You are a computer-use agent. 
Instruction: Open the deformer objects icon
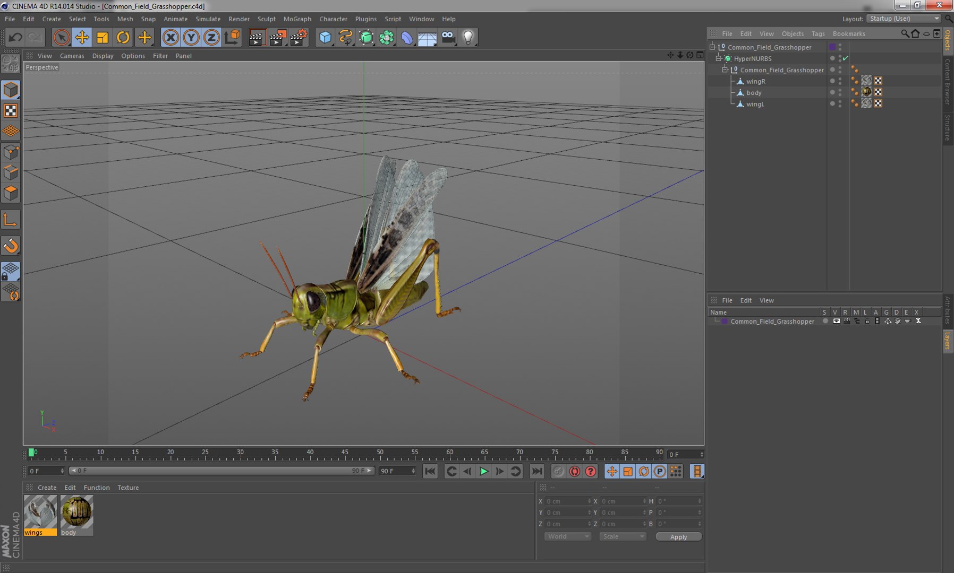pos(407,37)
